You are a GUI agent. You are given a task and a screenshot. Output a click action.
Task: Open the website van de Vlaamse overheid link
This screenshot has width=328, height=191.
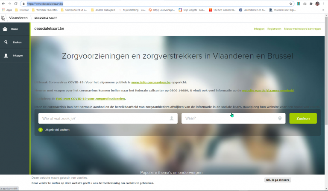[268, 91]
